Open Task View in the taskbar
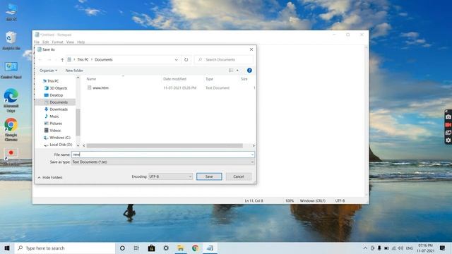452x254 pixels. pyautogui.click(x=136, y=248)
